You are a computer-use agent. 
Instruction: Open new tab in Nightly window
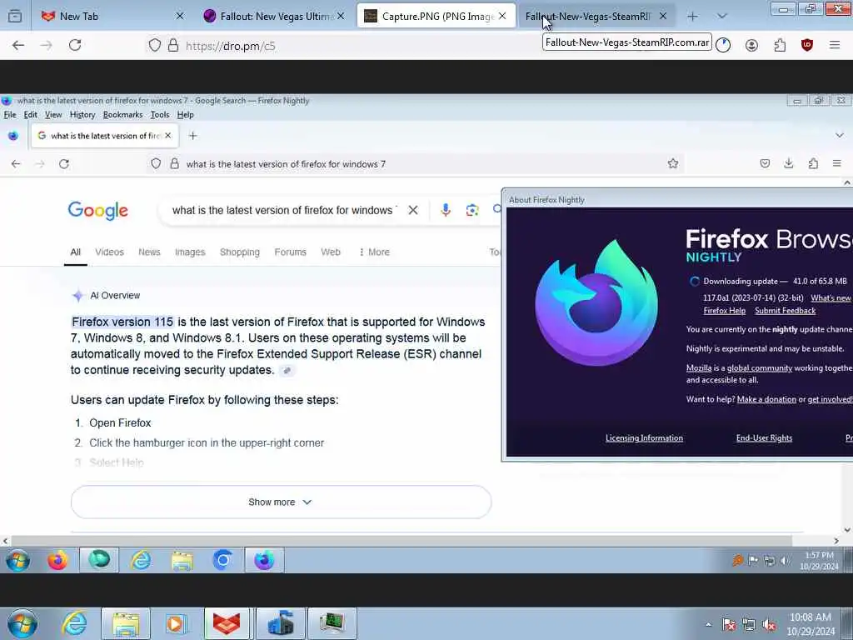pyautogui.click(x=192, y=136)
